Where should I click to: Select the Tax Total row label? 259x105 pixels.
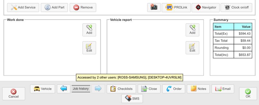coord(223,41)
